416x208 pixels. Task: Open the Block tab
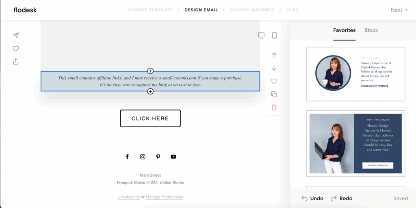click(x=371, y=30)
